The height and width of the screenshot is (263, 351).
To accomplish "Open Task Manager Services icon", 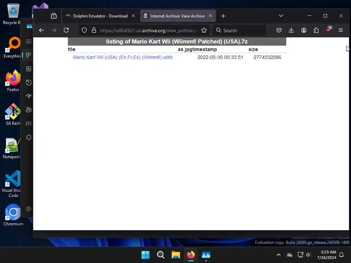I will click(29, 137).
